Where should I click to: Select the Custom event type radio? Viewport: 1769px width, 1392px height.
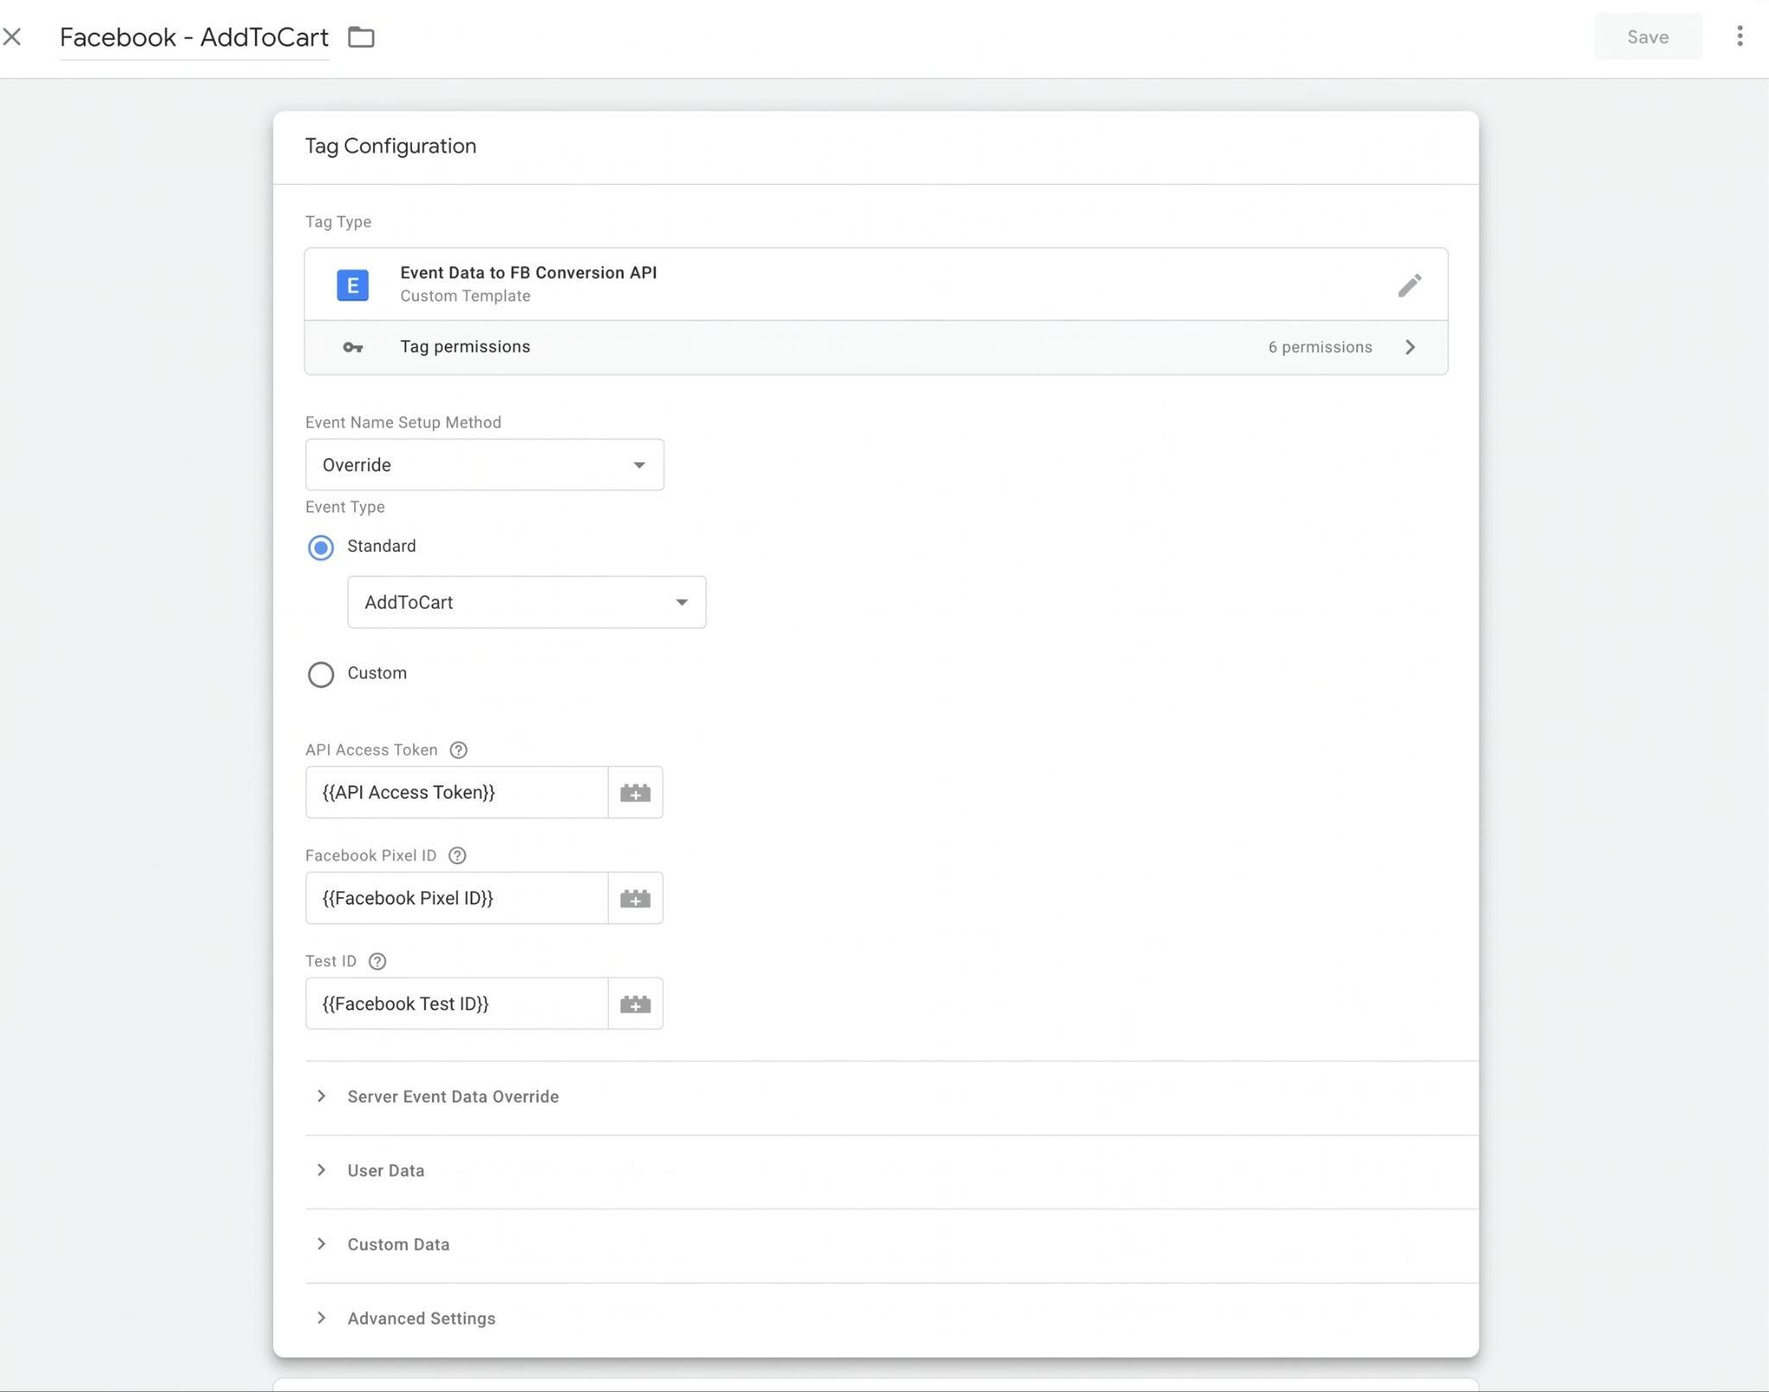[320, 674]
